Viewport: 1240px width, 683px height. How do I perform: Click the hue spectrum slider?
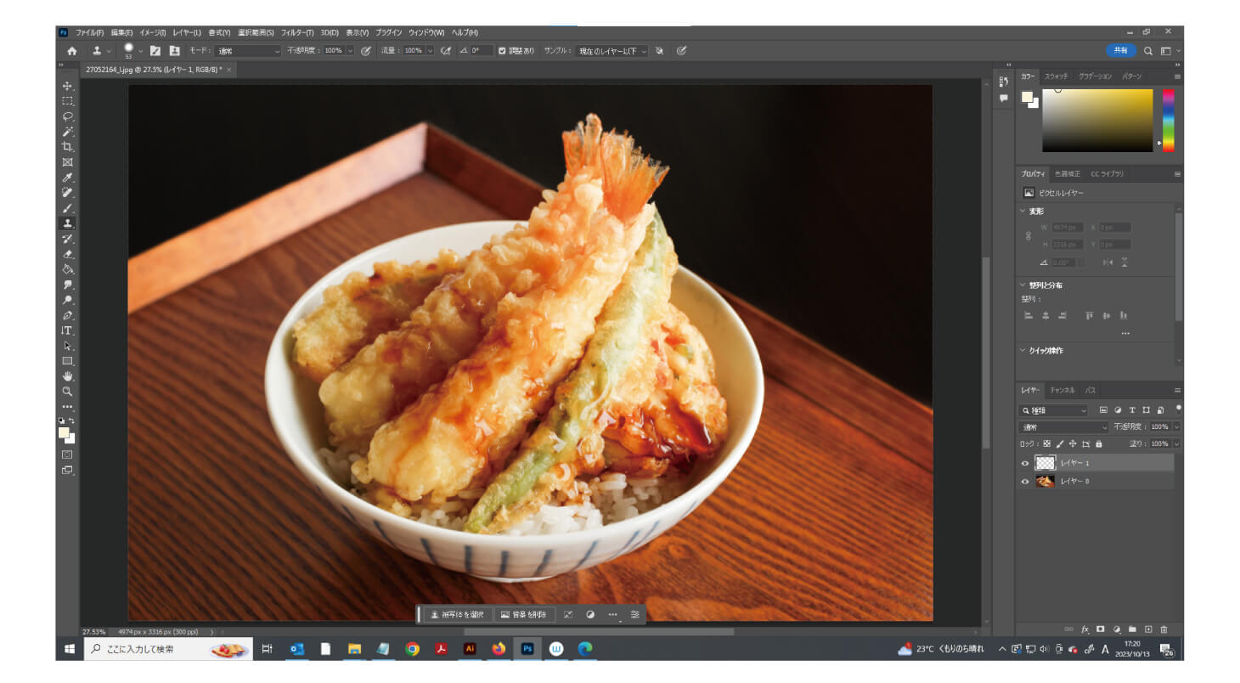coord(1169,120)
